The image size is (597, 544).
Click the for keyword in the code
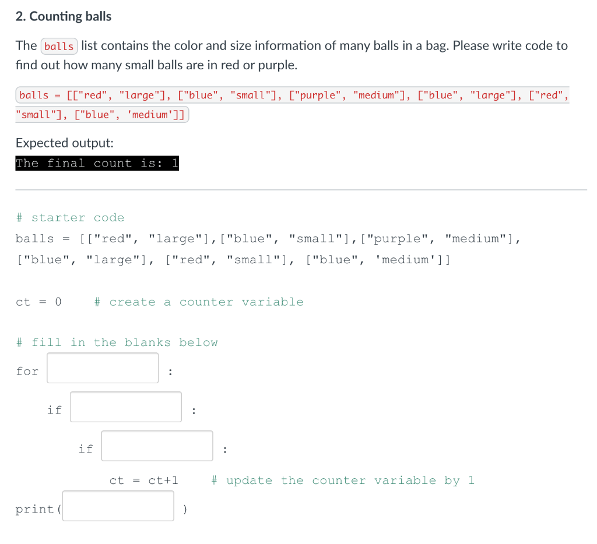point(27,370)
